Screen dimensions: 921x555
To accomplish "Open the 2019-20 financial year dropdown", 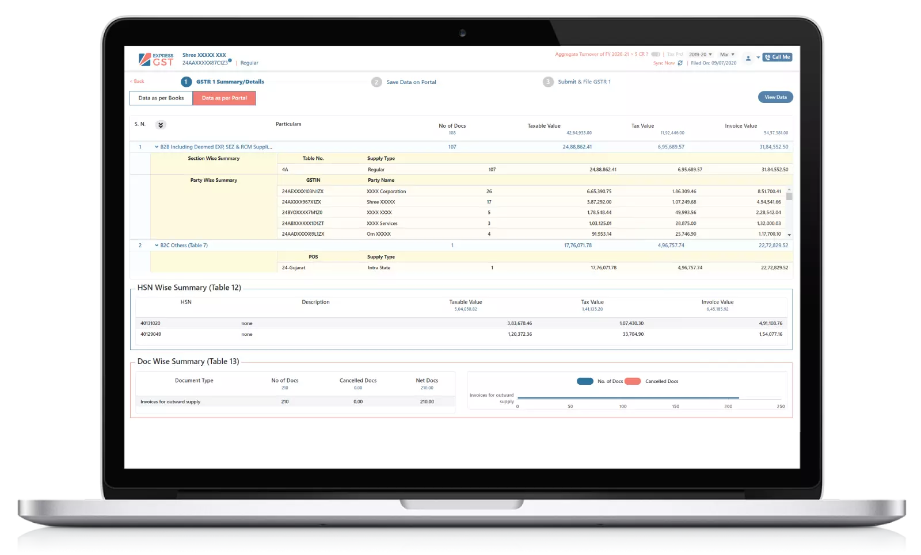I will pos(701,55).
